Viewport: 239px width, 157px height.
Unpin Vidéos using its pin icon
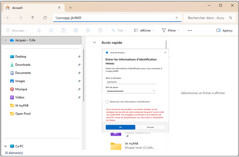(79, 98)
